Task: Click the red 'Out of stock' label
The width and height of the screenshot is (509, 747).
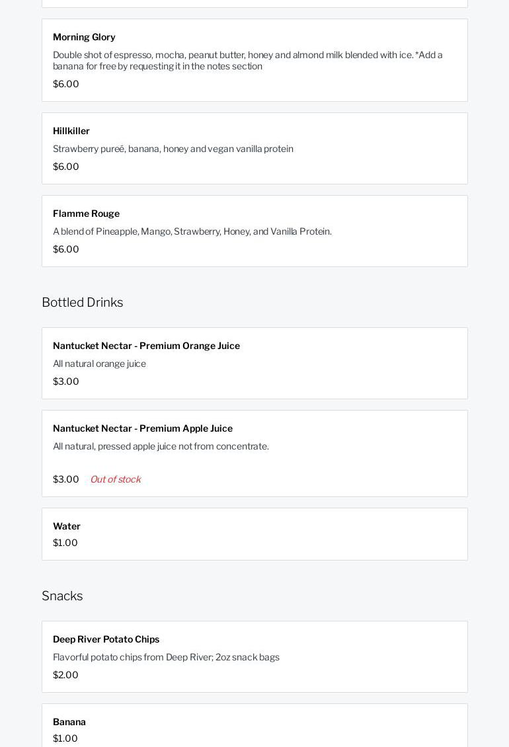Action: (115, 479)
